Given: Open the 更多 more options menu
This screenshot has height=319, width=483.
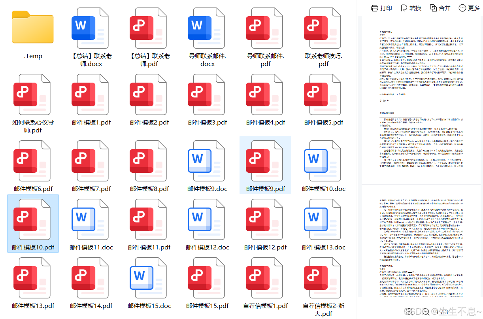Looking at the screenshot, I should 469,8.
